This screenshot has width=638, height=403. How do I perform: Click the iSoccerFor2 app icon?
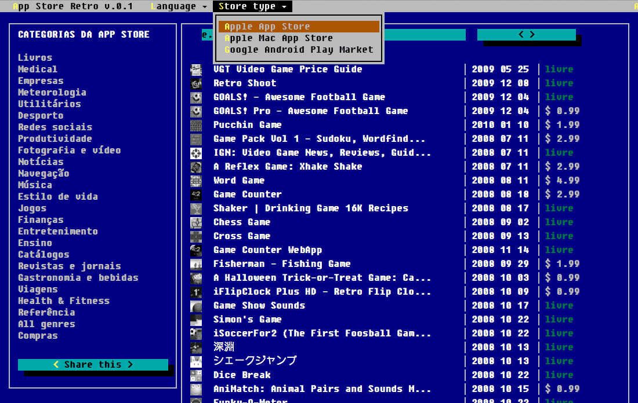coord(196,334)
